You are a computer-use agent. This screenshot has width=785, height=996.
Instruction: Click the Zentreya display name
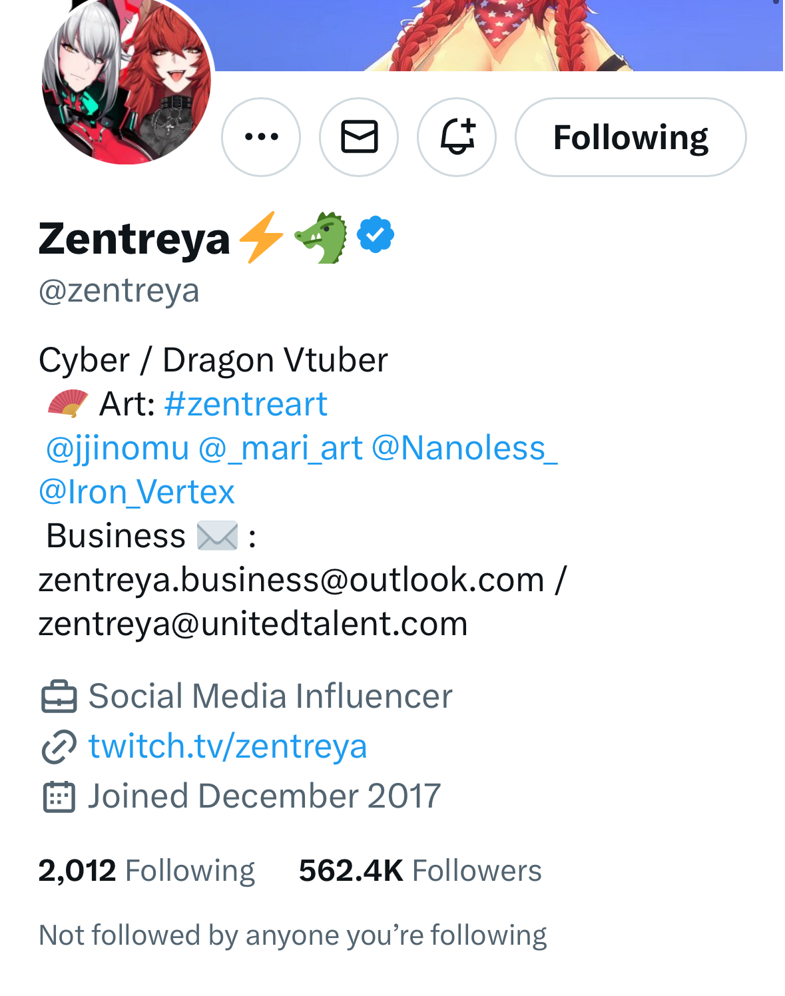point(134,238)
